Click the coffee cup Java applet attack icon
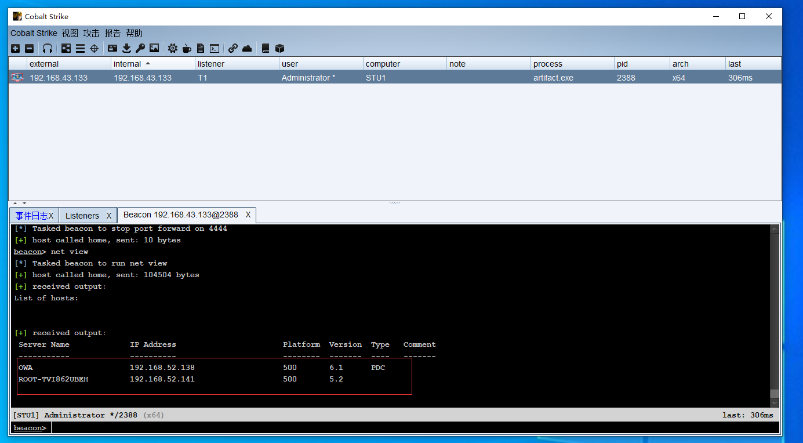This screenshot has width=803, height=443. point(187,49)
